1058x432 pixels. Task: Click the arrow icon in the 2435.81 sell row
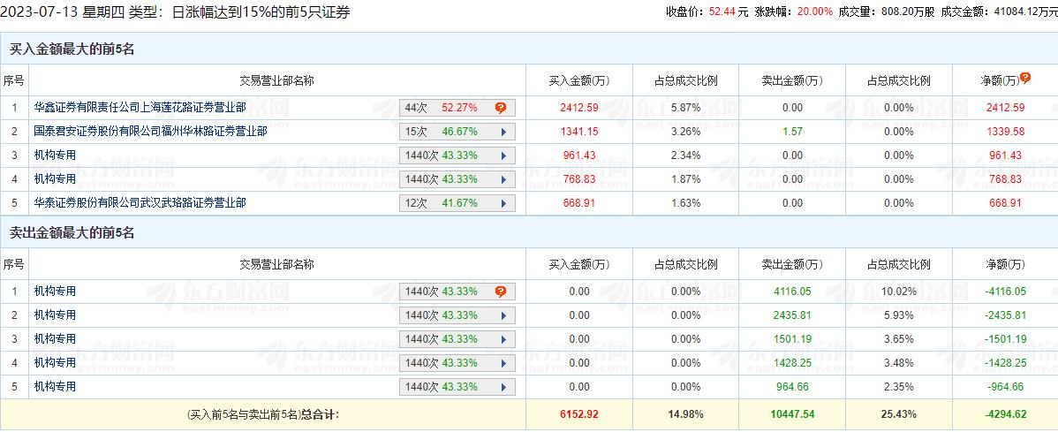[x=503, y=315]
